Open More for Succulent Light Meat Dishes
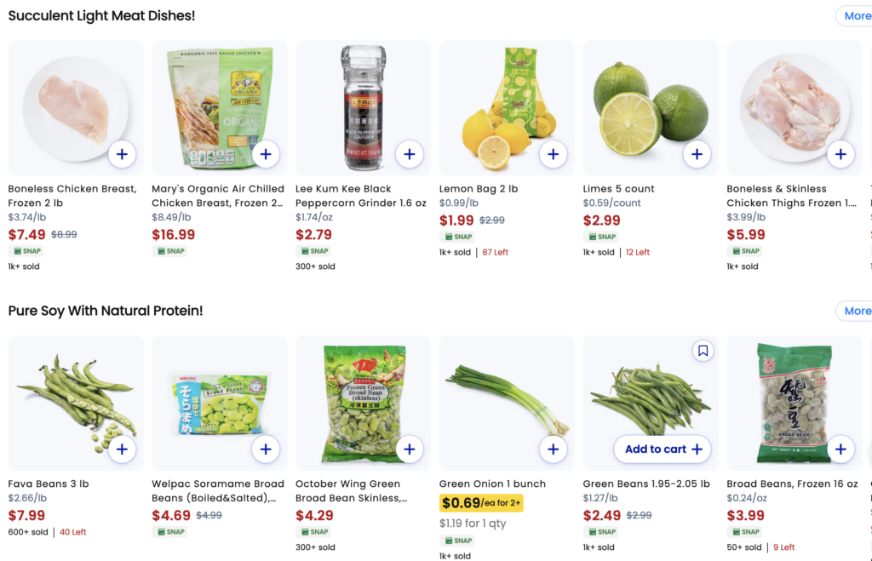This screenshot has width=872, height=561. 856,16
